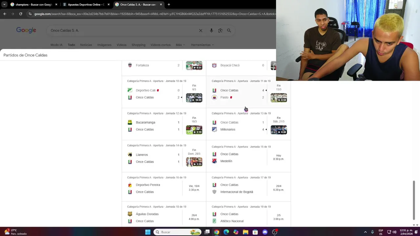Viewport: 420px width, 236px height.
Task: Click the Google logo
Action: 26,30
